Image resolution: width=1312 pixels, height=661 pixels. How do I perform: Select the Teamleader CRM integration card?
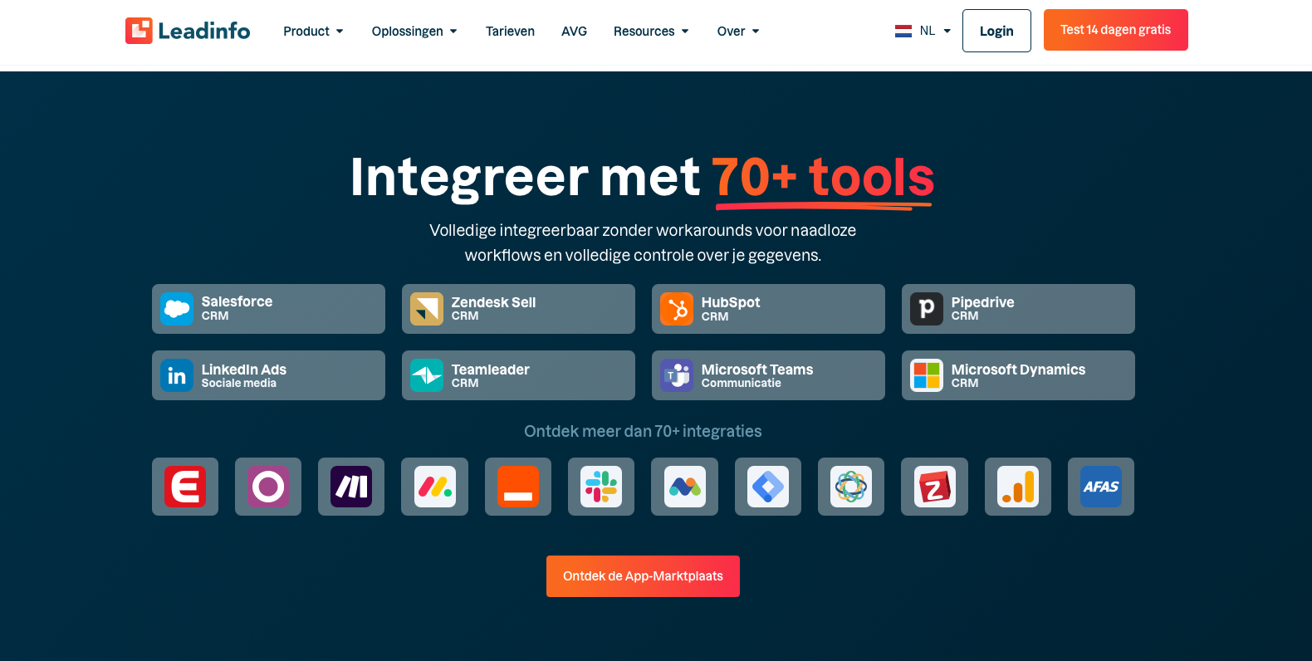pyautogui.click(x=518, y=375)
